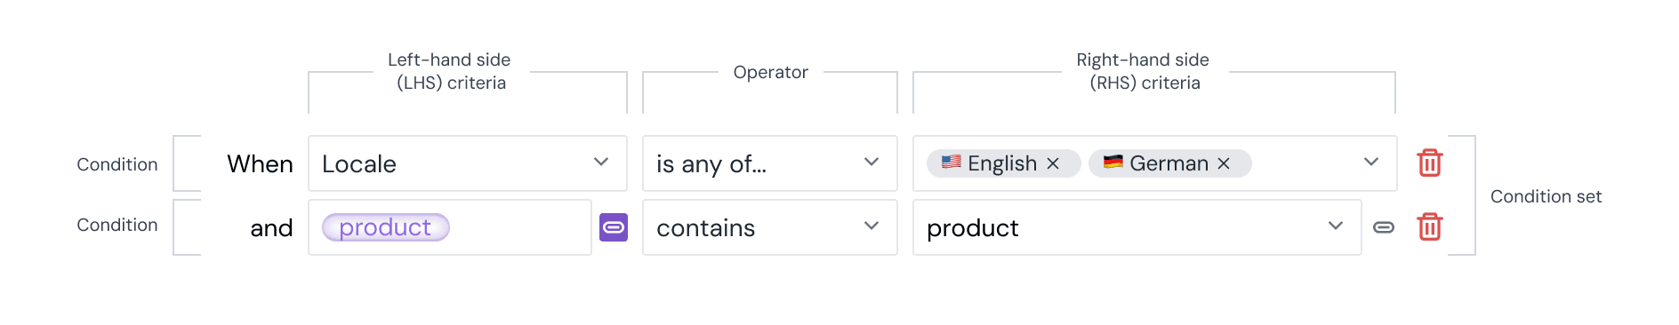Expand the Locale dropdown chevron

point(601,162)
